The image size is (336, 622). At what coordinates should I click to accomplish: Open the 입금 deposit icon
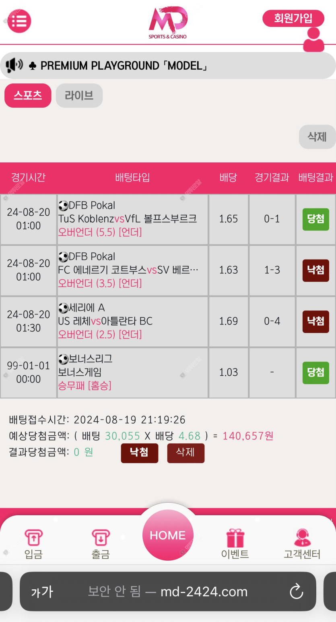click(33, 538)
